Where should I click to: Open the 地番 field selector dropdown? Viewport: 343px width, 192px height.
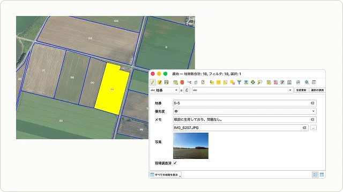tap(165, 90)
